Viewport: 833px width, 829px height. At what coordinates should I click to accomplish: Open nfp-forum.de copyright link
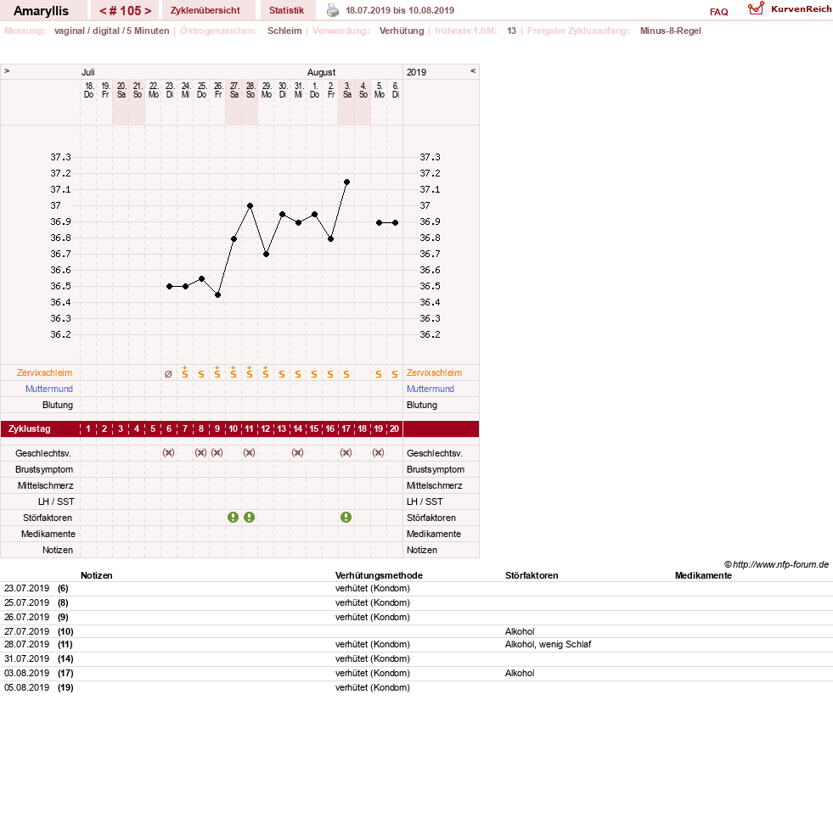coord(776,564)
